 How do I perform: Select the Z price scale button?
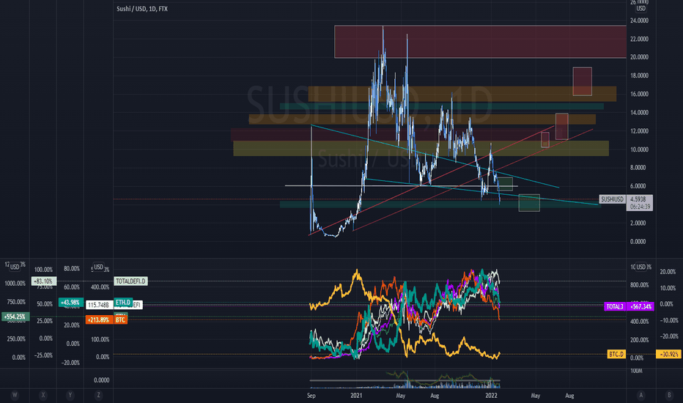tap(98, 395)
